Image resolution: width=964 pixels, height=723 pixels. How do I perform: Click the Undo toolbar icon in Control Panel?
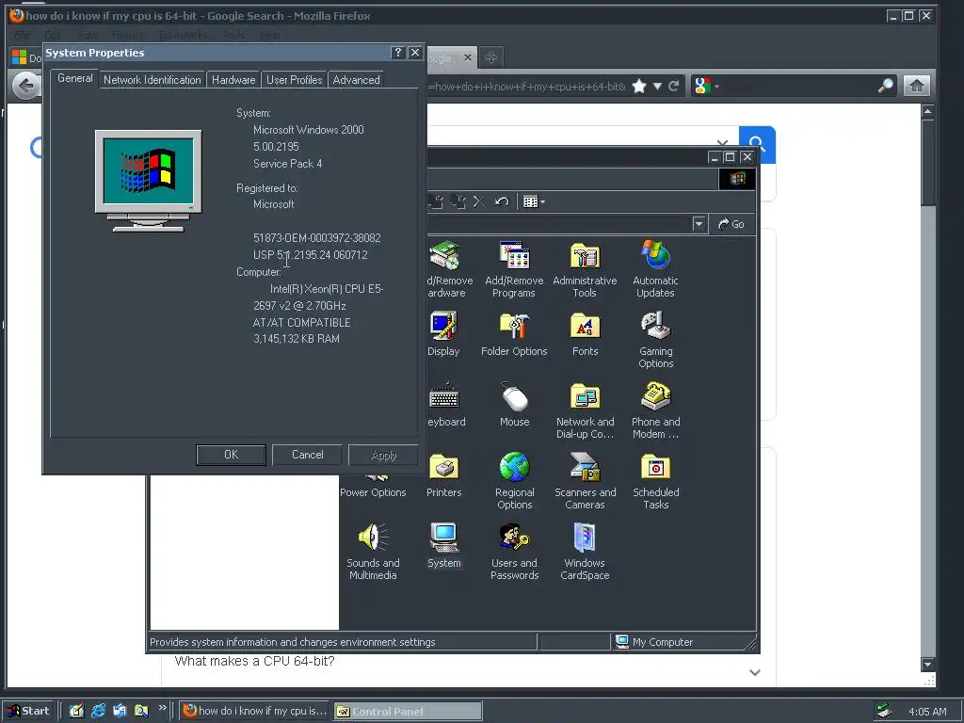pos(502,201)
